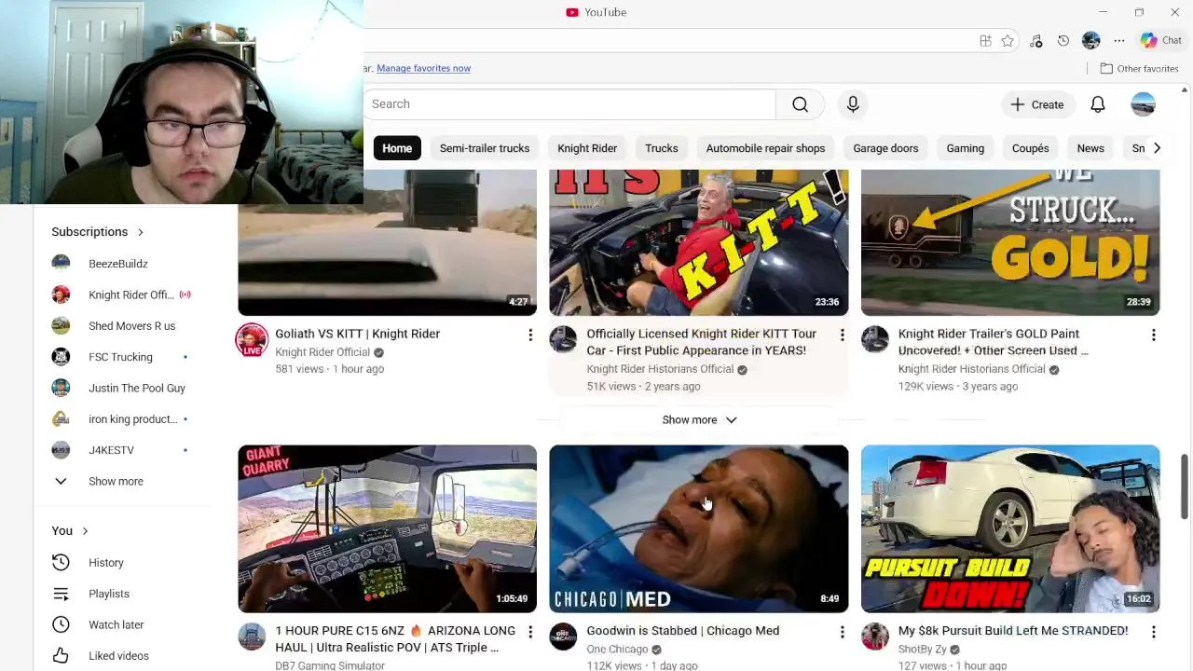Open options for Knight Rider Trailer's GOLD video
1193x671 pixels.
1153,335
